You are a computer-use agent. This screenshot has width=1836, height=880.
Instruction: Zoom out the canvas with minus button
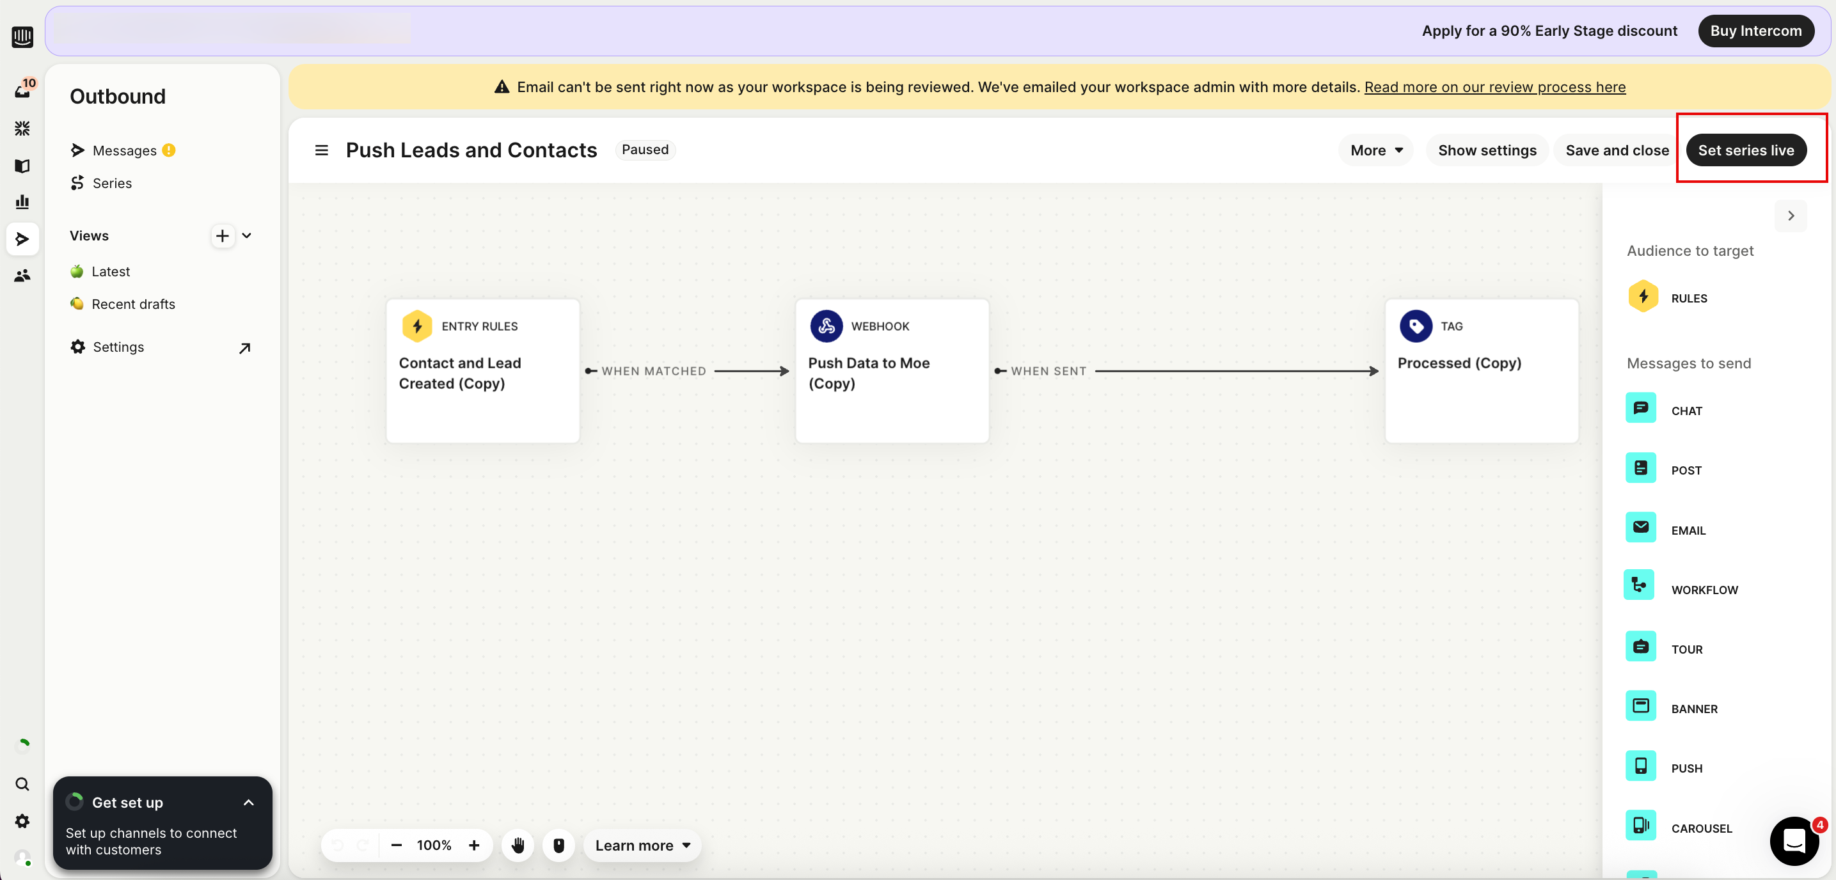point(396,846)
